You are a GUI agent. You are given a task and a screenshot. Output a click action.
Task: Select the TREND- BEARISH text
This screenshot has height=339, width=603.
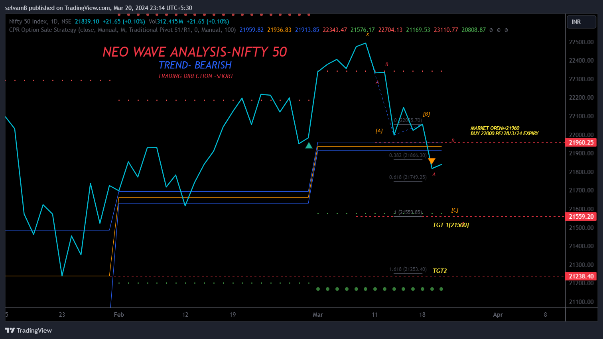pyautogui.click(x=195, y=65)
